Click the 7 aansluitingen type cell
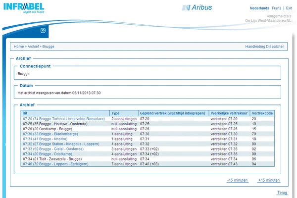297x198 pixels. 124,164
